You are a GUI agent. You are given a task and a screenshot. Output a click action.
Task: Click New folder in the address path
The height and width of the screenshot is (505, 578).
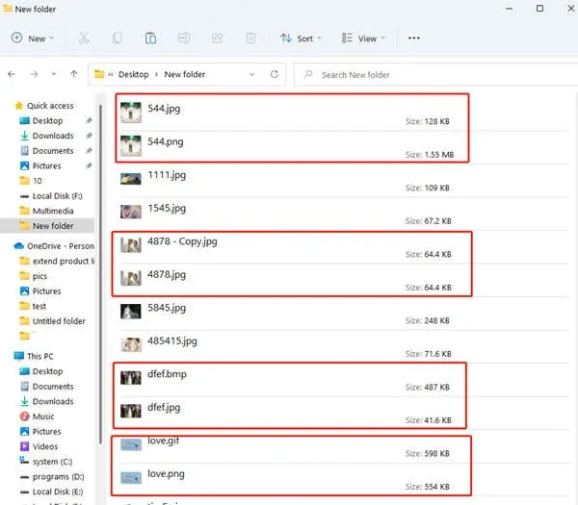point(185,74)
